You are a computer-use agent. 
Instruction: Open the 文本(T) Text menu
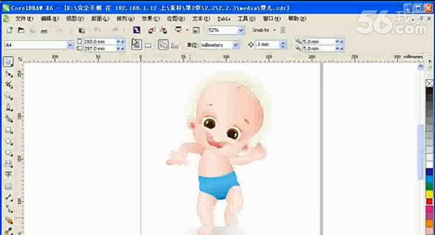pyautogui.click(x=201, y=19)
